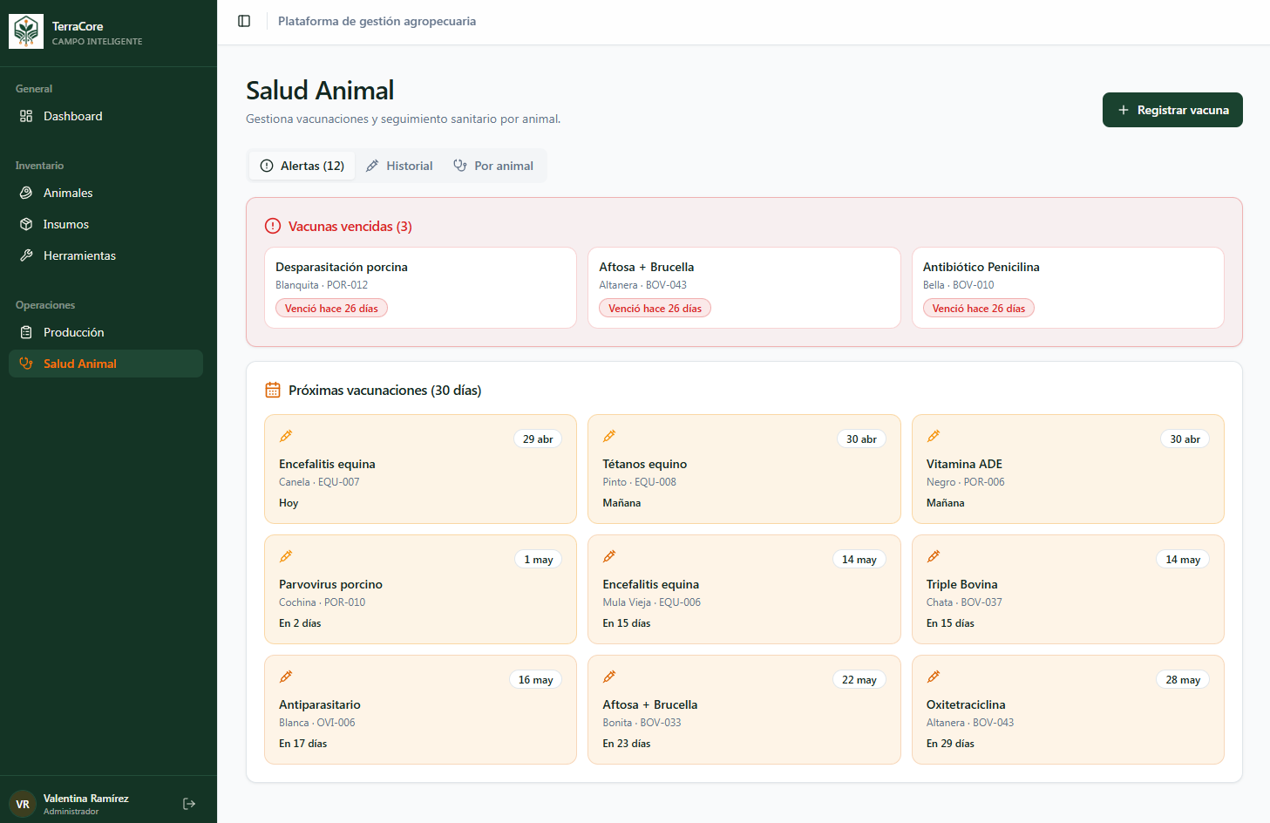
Task: Click the logout icon beside Valentina Ramírez
Action: 189,804
